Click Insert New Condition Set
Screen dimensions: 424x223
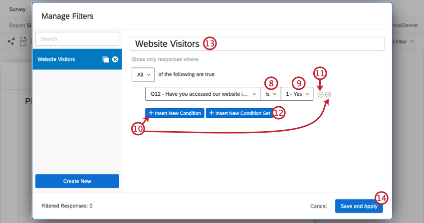point(239,113)
